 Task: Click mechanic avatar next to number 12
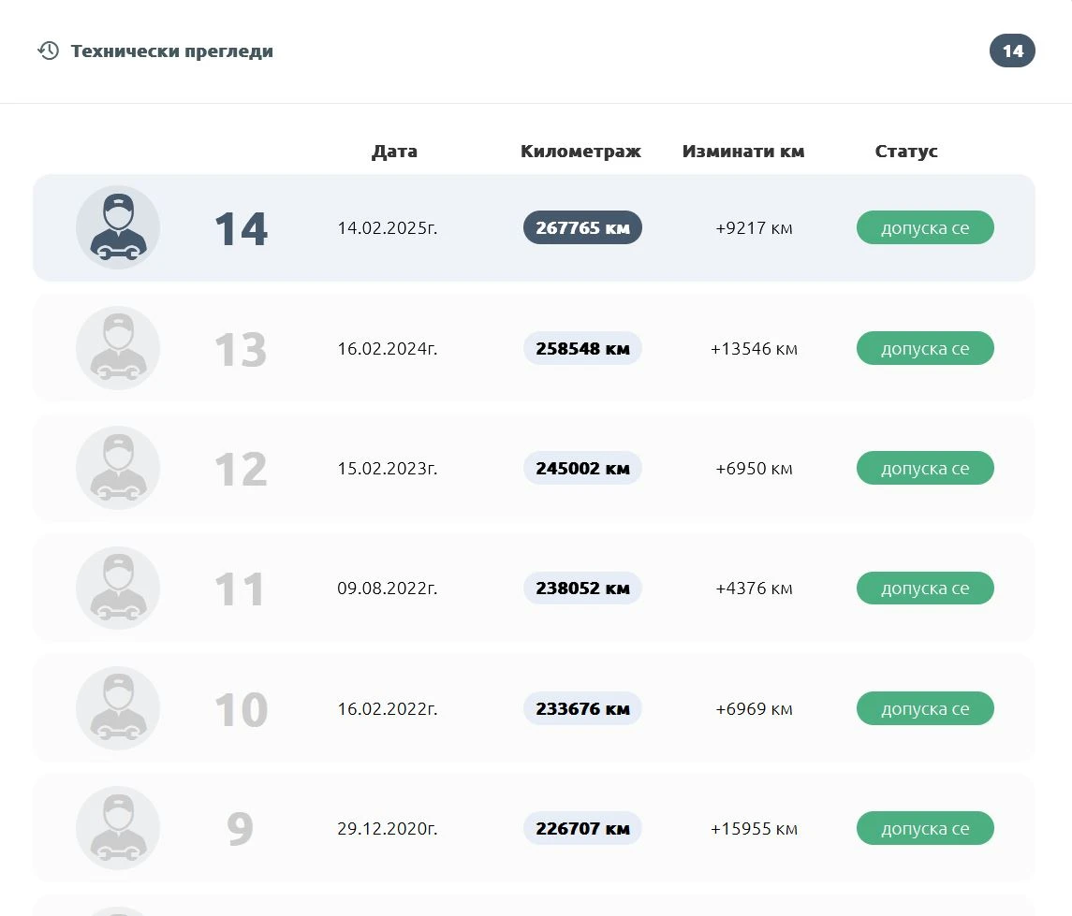pos(118,468)
